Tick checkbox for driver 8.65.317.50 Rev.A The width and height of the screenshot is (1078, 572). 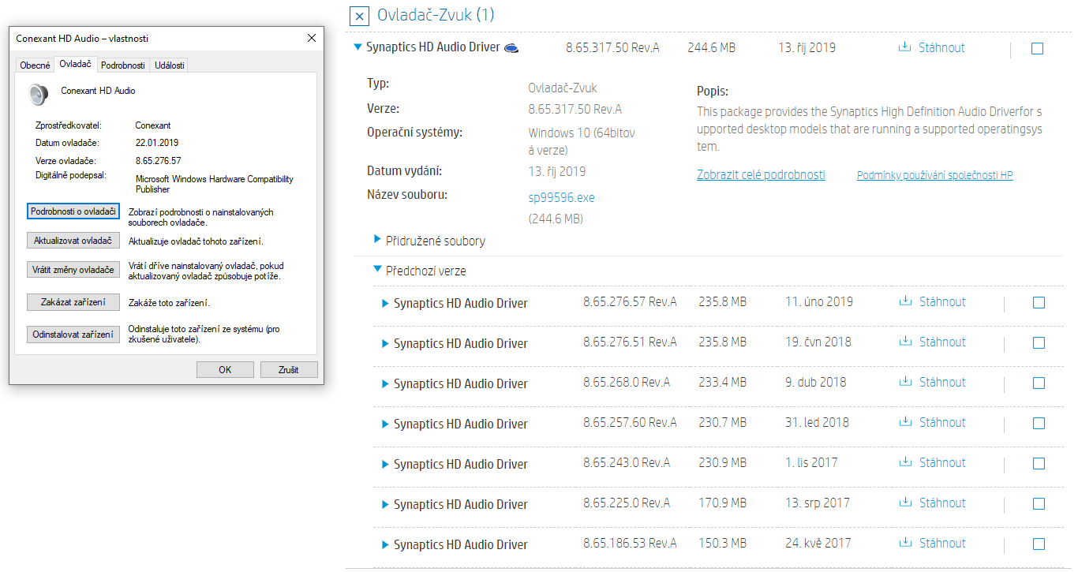tap(1037, 48)
